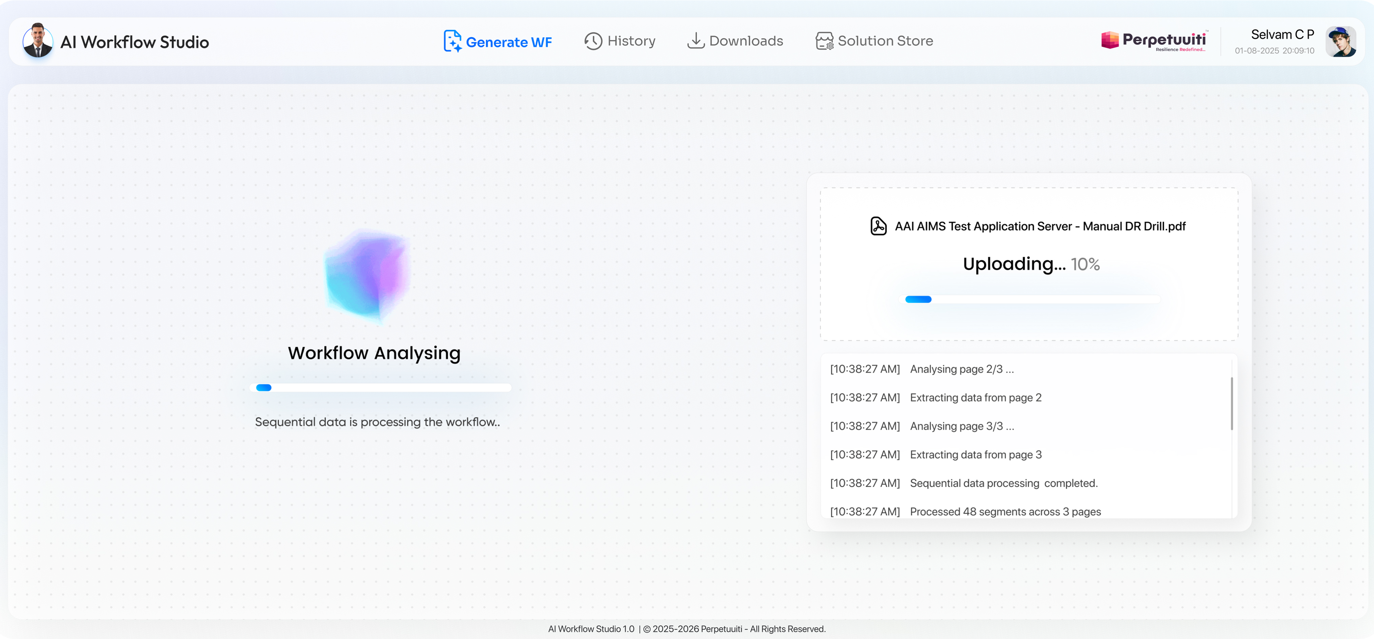Click the uploading progress bar
The height and width of the screenshot is (639, 1374).
[1029, 299]
